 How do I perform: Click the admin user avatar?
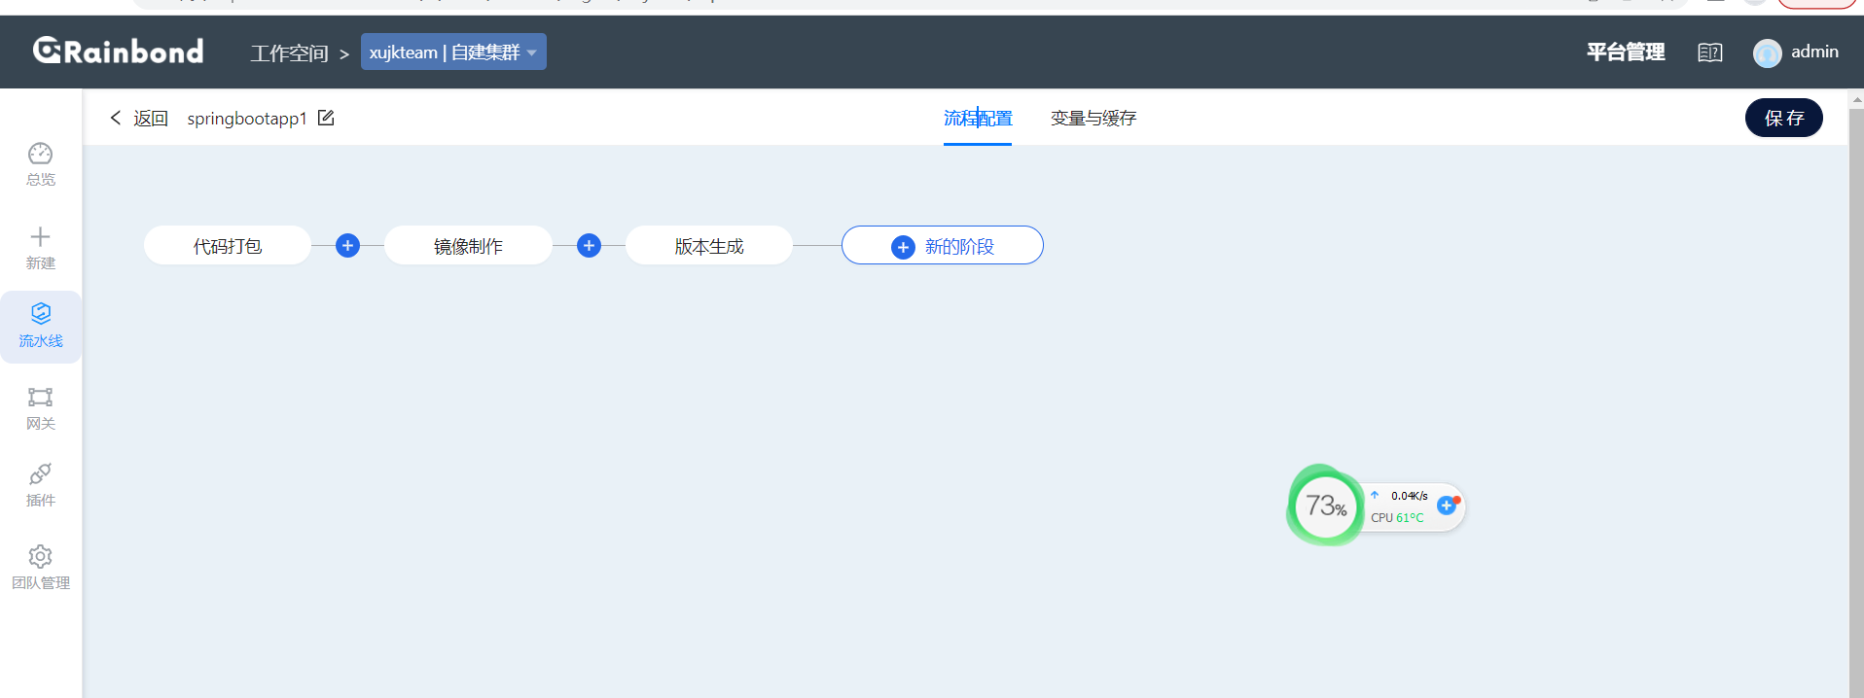[1767, 52]
